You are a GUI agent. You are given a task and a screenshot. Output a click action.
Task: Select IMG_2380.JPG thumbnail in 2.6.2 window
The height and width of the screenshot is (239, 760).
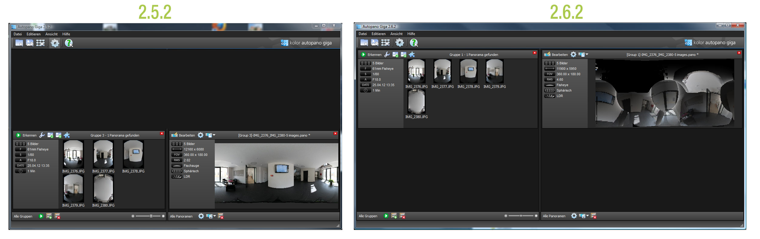click(x=417, y=102)
